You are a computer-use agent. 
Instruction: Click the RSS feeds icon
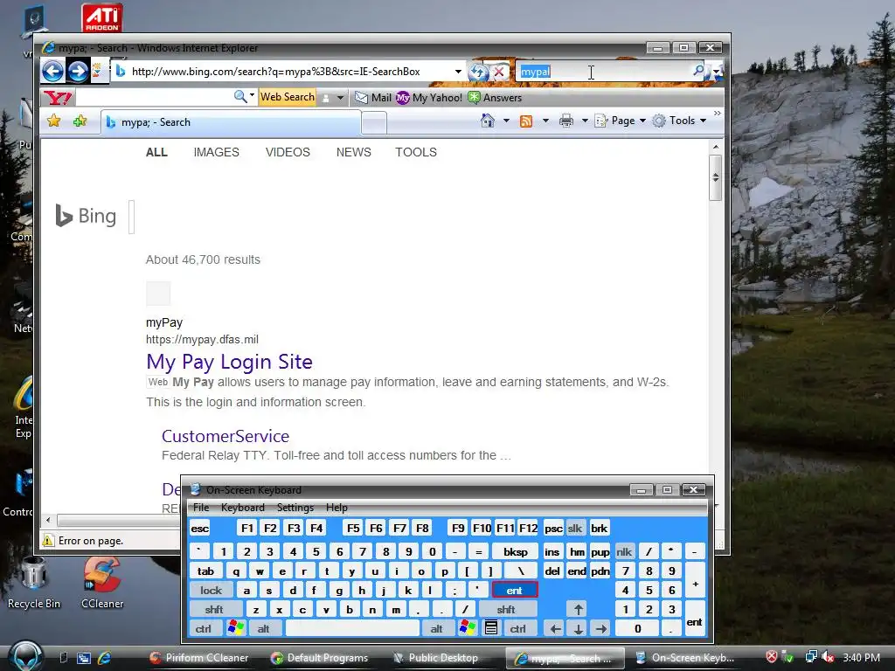click(526, 121)
